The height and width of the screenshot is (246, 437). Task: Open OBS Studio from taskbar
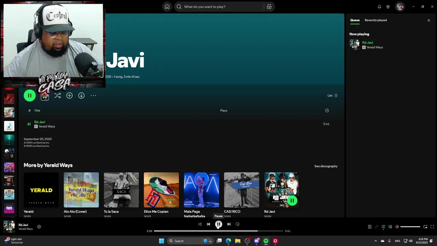pos(247,241)
